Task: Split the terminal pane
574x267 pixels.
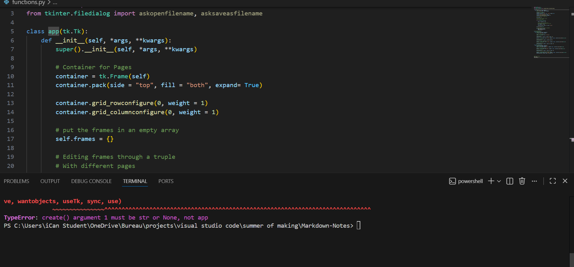Action: tap(510, 181)
